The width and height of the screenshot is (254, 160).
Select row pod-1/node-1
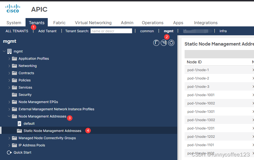coord(219,70)
